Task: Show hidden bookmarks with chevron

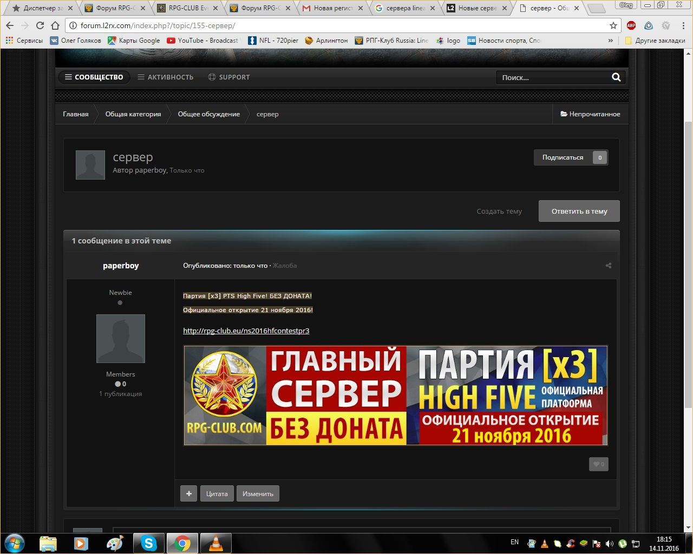Action: tap(611, 41)
